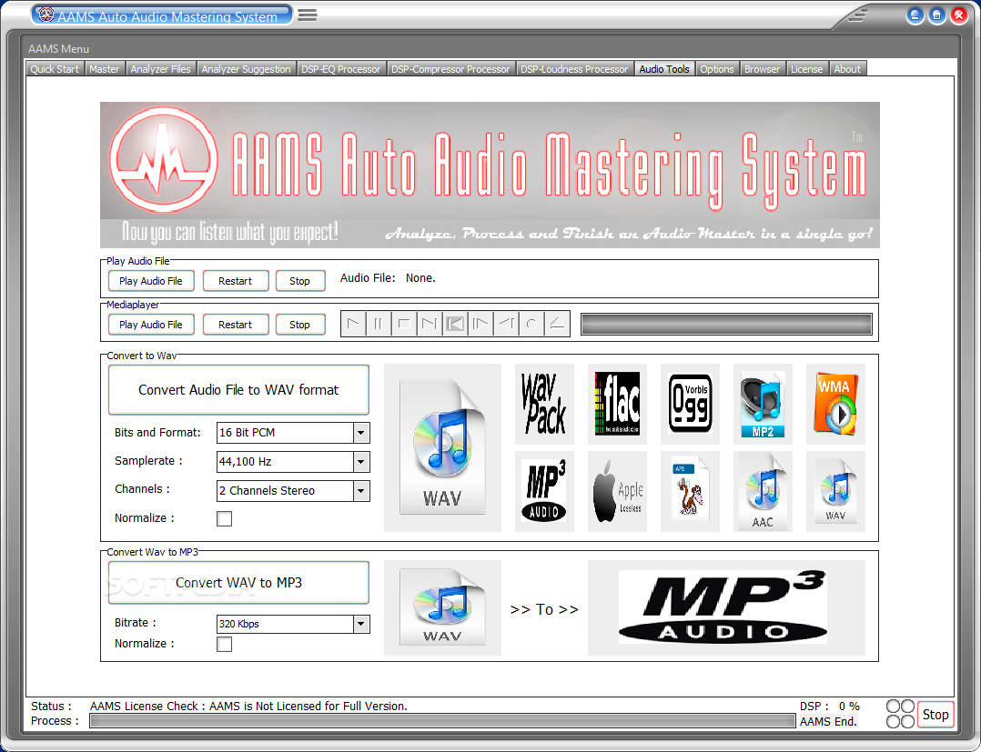The image size is (981, 752).
Task: Open the Analyzer Suggestion tab
Action: click(246, 69)
